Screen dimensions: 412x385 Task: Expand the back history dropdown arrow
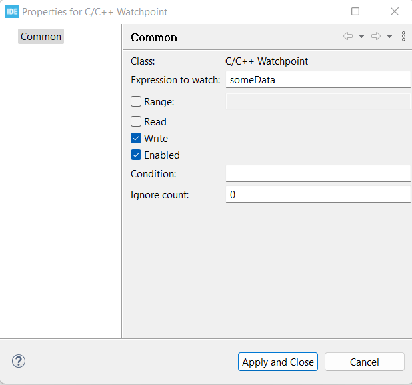click(361, 37)
